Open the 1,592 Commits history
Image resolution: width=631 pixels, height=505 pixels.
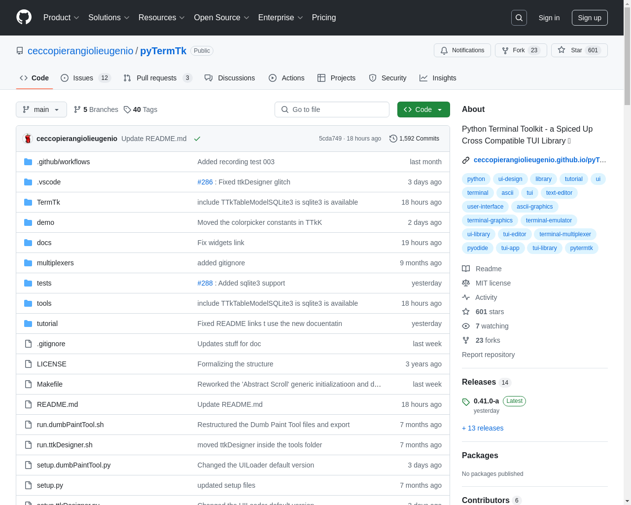tap(414, 139)
